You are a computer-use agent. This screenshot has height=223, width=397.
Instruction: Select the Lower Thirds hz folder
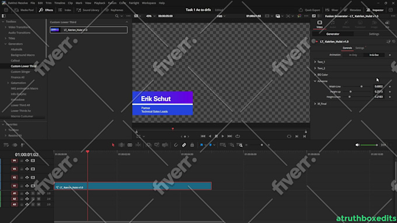tap(20, 111)
